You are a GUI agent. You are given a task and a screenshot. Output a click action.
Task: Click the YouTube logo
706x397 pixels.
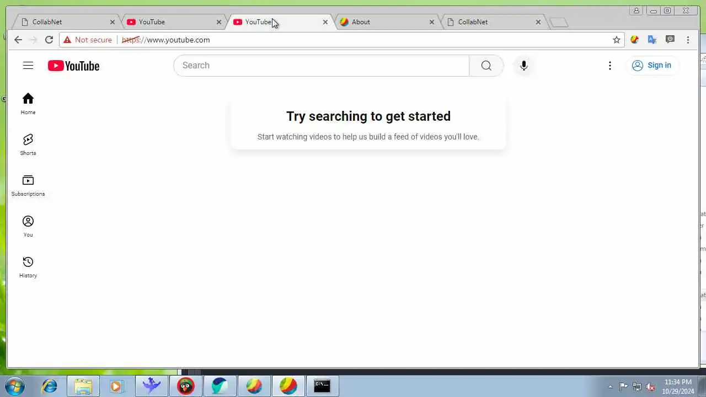(73, 66)
